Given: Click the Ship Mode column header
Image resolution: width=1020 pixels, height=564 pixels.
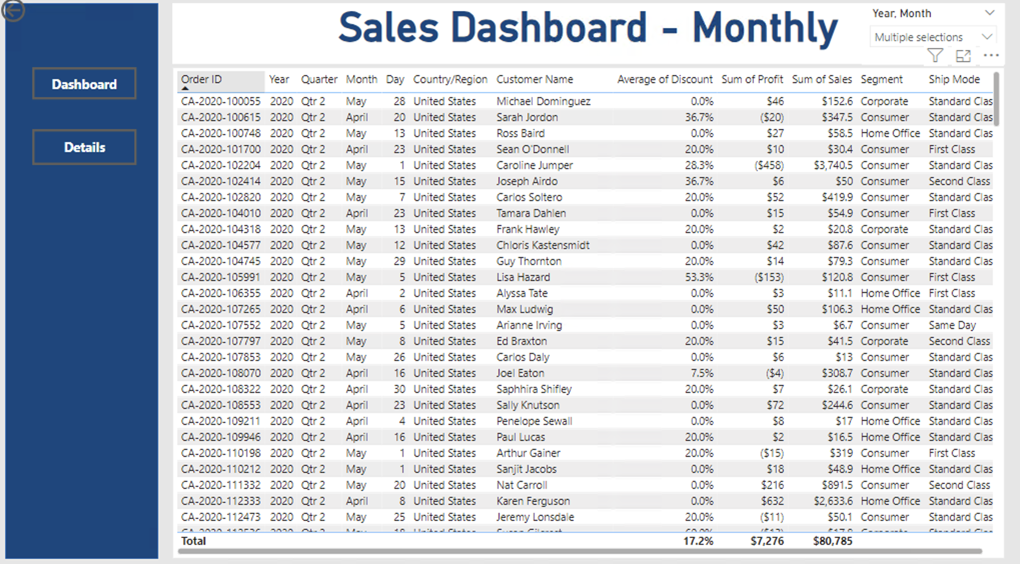Looking at the screenshot, I should [954, 79].
